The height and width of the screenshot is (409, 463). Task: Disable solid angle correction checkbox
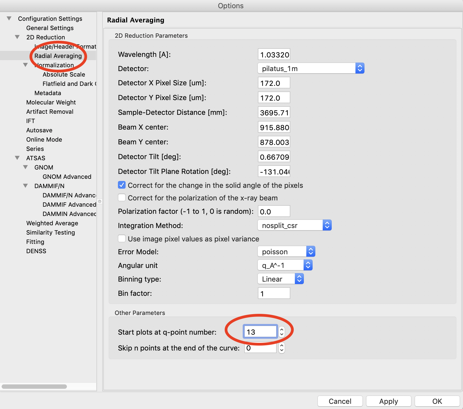[122, 185]
